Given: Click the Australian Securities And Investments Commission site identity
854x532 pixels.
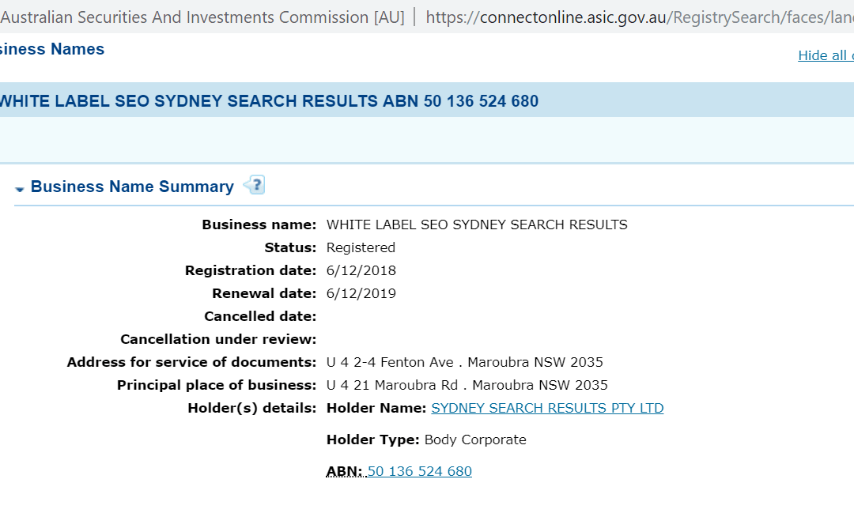Looking at the screenshot, I should click(202, 17).
